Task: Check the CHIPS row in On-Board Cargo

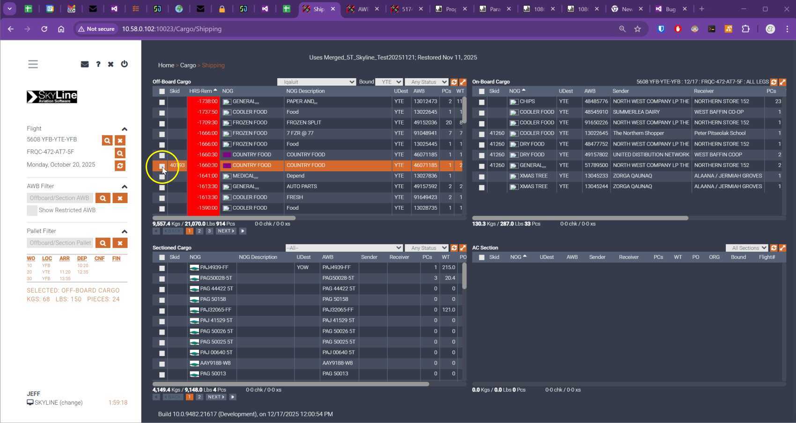Action: [x=481, y=102]
